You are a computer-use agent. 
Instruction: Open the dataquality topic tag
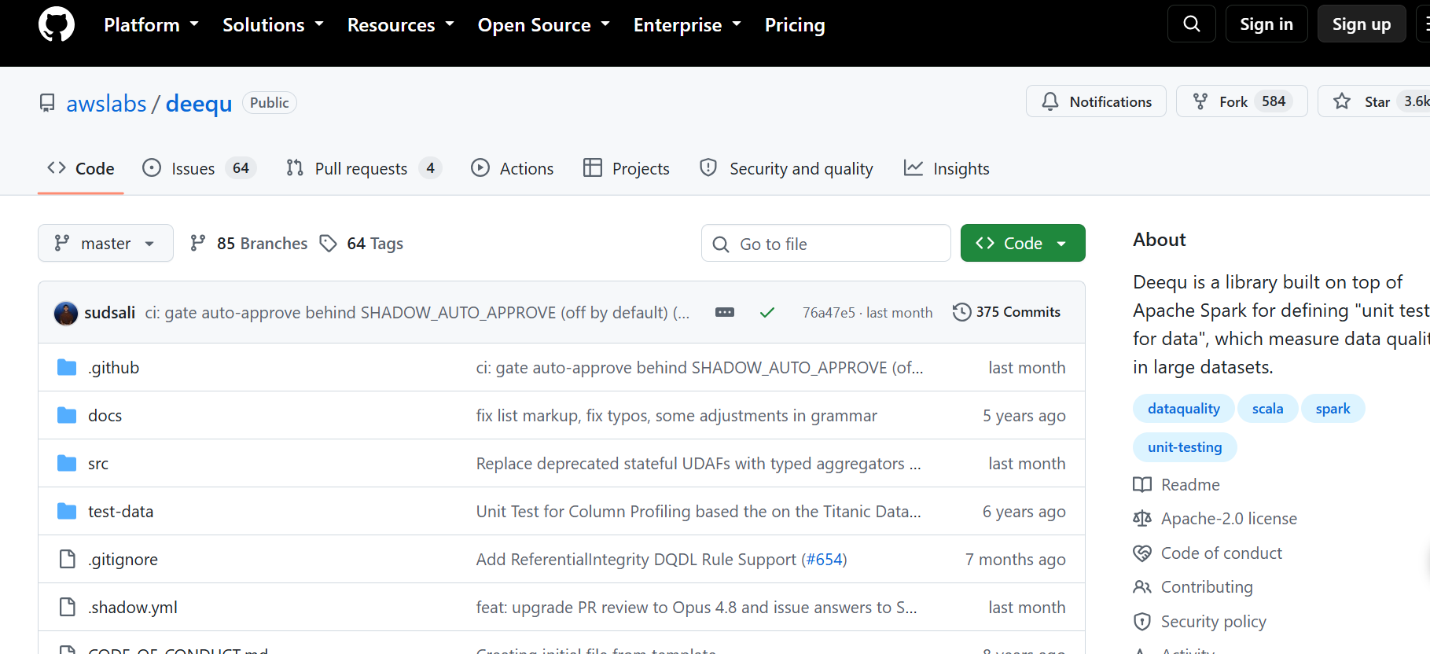click(x=1183, y=409)
